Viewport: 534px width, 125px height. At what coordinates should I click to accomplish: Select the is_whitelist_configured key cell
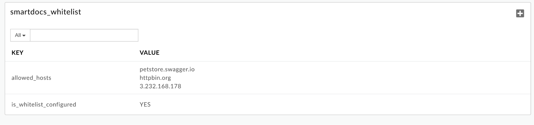[x=44, y=105]
